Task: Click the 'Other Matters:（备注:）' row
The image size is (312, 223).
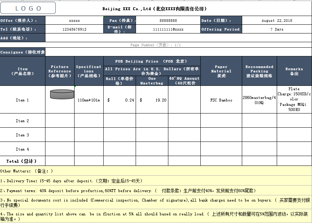Action: 156,171
